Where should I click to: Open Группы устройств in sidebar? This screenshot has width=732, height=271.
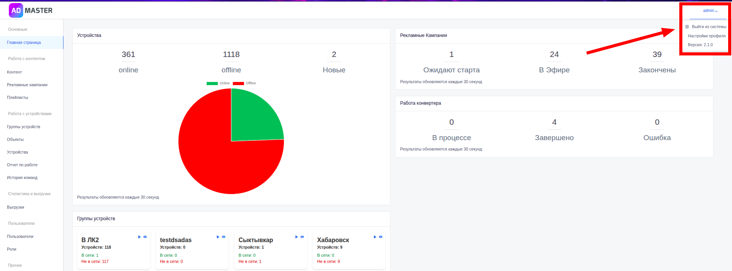click(x=23, y=127)
